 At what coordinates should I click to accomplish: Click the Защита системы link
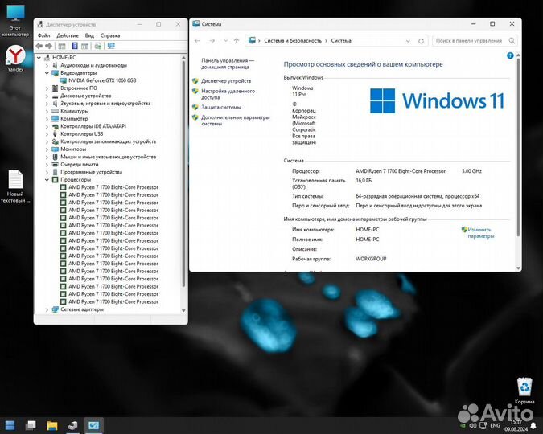tap(221, 107)
